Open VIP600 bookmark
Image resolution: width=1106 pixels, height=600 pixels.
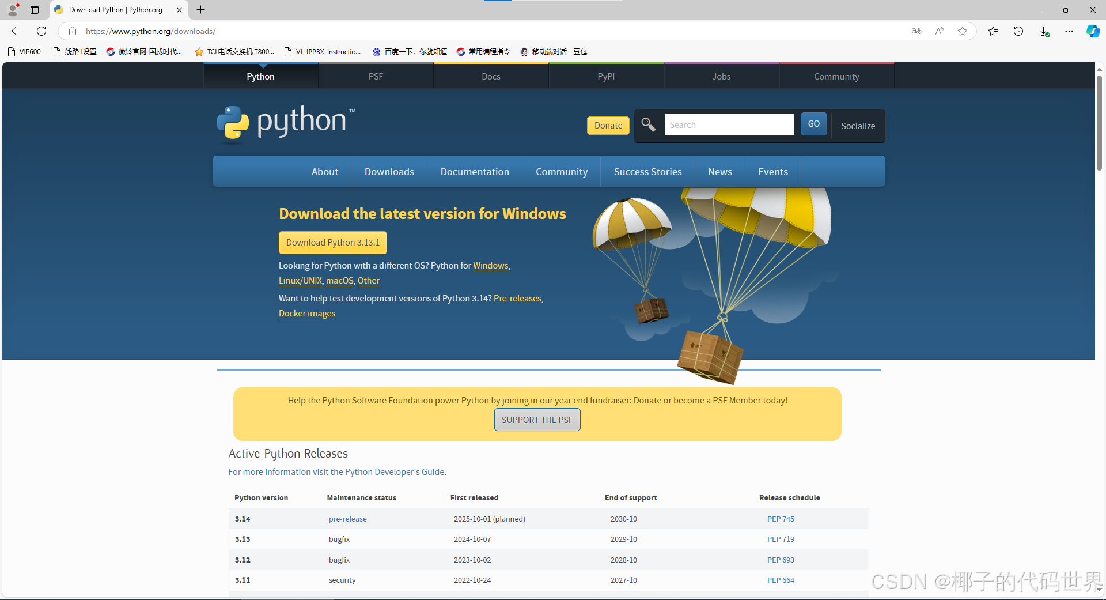point(25,52)
